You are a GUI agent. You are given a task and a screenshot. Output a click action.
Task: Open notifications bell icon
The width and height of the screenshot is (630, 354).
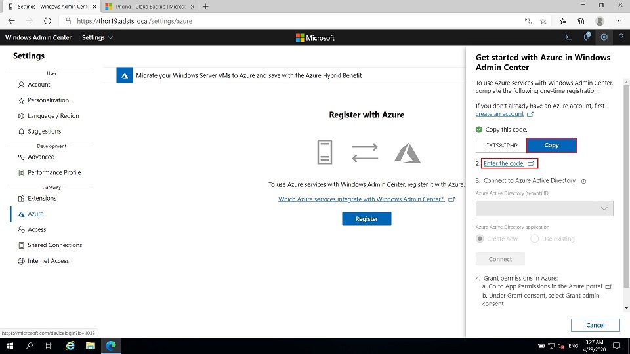[x=586, y=37]
